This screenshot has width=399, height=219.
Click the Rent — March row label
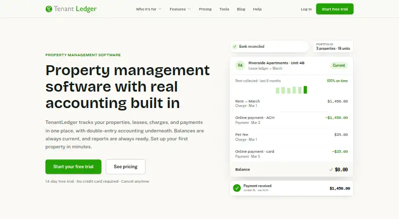[x=247, y=101]
